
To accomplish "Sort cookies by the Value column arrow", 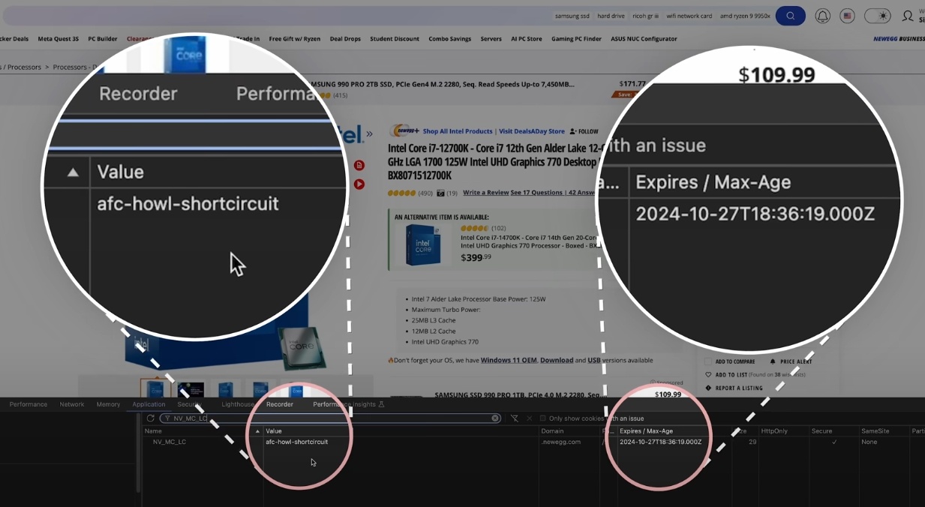I will [x=257, y=431].
